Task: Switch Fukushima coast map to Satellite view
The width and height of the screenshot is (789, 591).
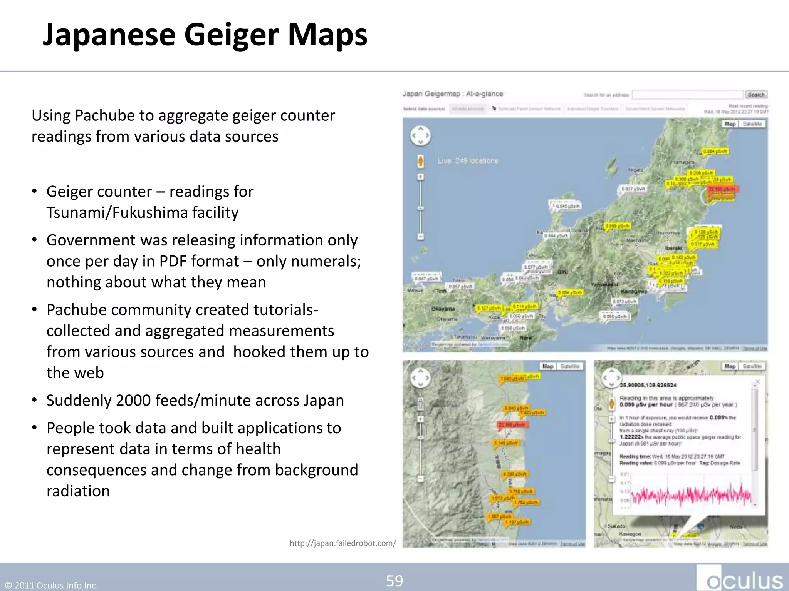Action: (570, 366)
